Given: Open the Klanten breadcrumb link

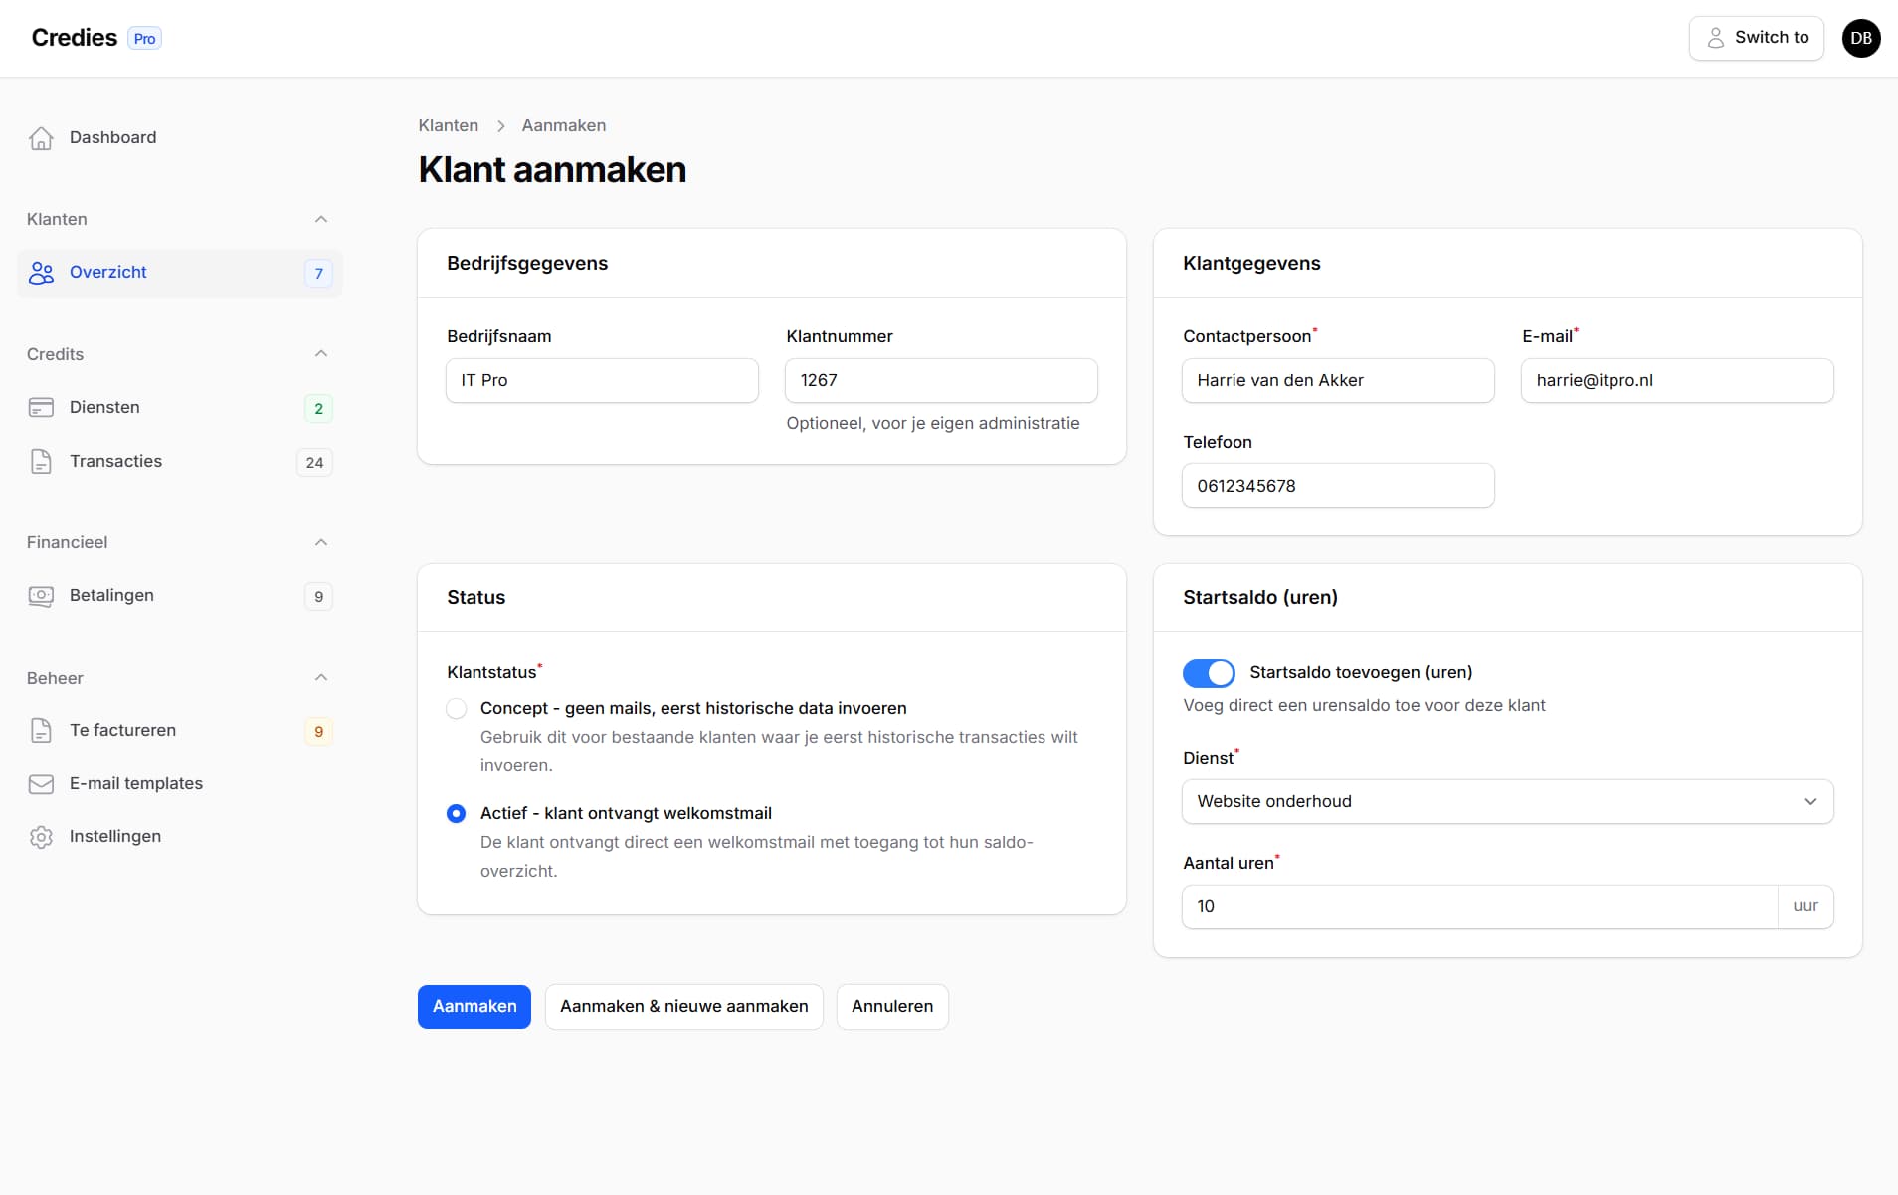Looking at the screenshot, I should 448,125.
